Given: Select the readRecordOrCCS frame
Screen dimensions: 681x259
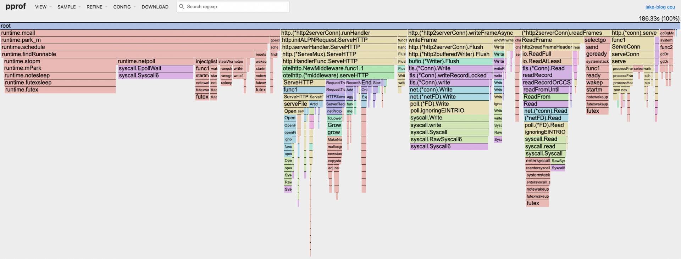Looking at the screenshot, I should tap(547, 83).
